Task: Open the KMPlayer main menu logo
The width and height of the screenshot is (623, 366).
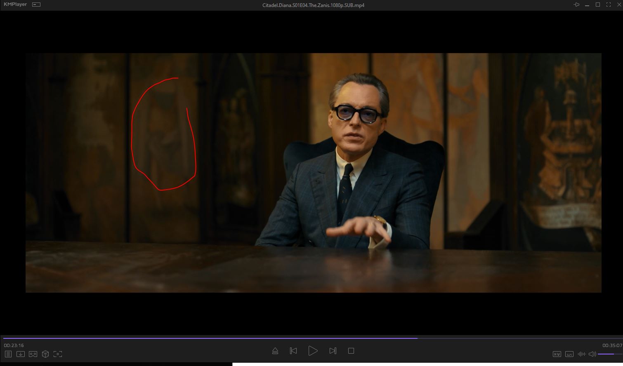Action: (x=15, y=5)
